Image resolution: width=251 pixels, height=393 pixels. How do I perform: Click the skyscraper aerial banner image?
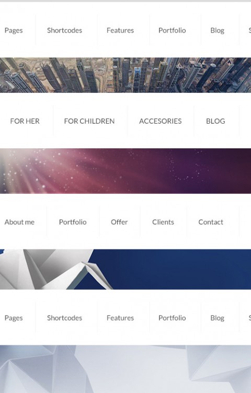pos(125,75)
